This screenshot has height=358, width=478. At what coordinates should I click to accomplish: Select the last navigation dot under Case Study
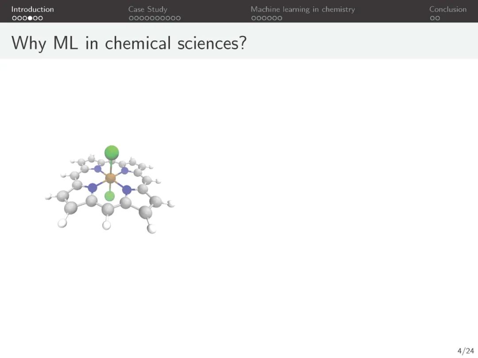tap(178, 18)
